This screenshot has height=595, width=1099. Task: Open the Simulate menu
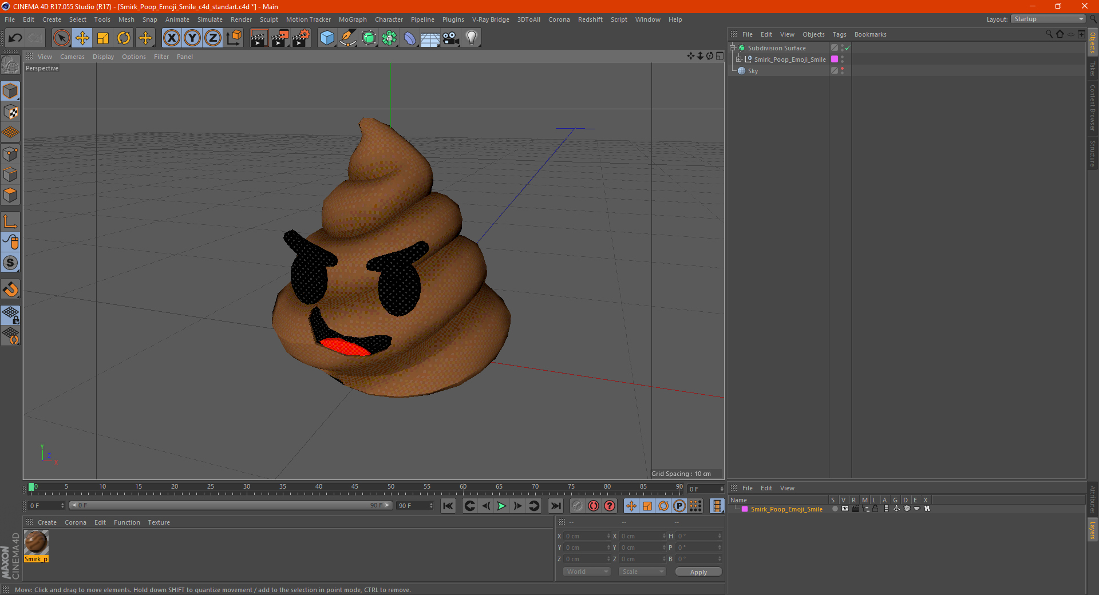[210, 19]
